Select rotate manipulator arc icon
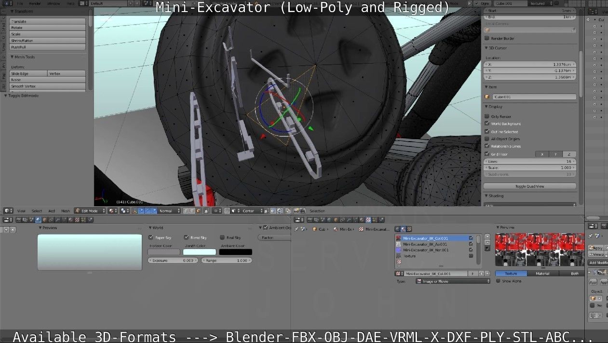This screenshot has height=343, width=608. click(148, 211)
